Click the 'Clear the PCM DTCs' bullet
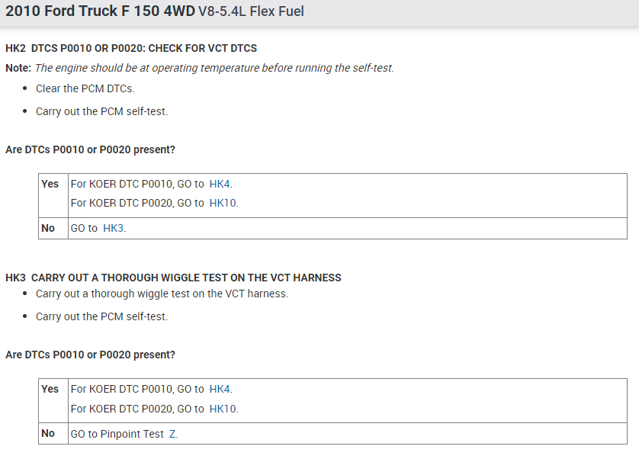This screenshot has width=639, height=459. [x=85, y=88]
